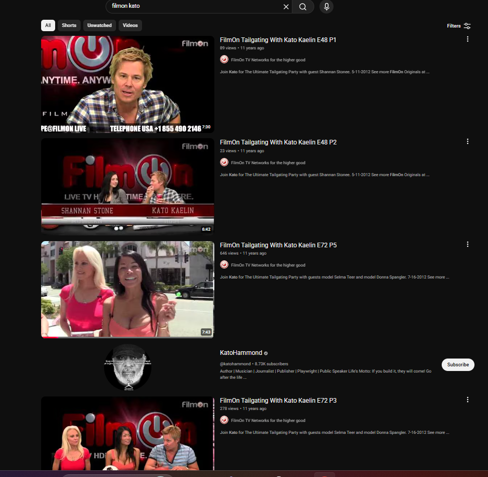488x477 pixels.
Task: Click FilmOn channel avatar under E72 P5
Action: click(224, 265)
